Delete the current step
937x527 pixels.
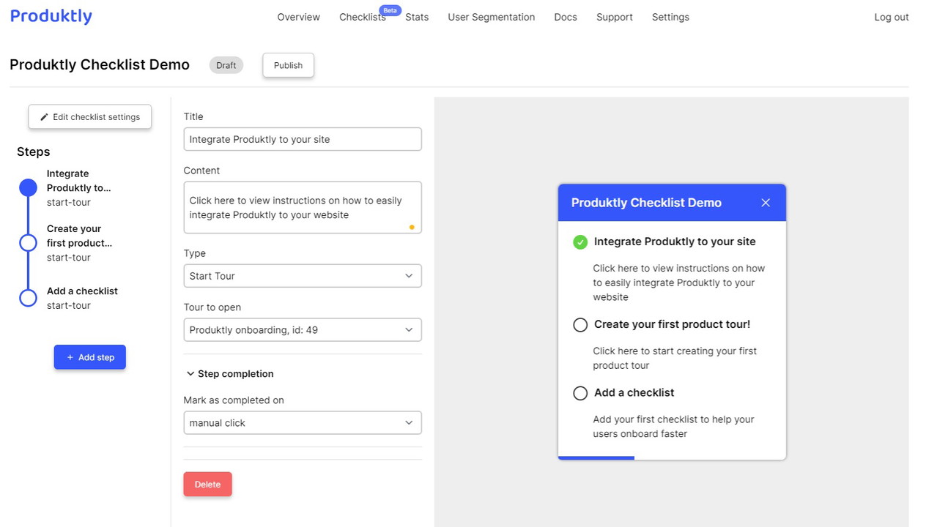[207, 485]
